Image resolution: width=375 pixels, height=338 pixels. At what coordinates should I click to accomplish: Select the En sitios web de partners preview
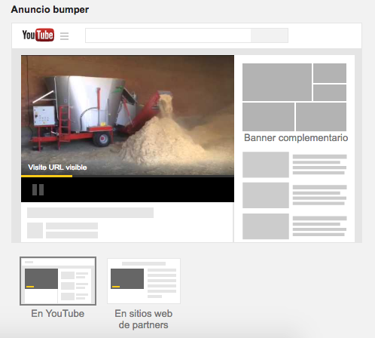point(144,281)
